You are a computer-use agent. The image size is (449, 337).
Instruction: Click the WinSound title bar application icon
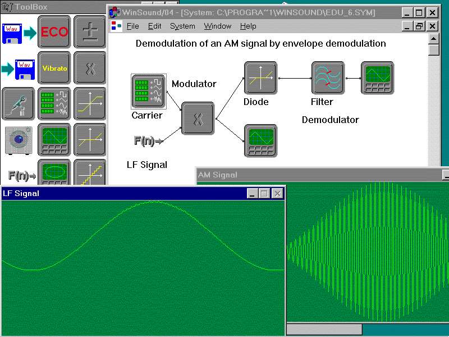point(114,12)
